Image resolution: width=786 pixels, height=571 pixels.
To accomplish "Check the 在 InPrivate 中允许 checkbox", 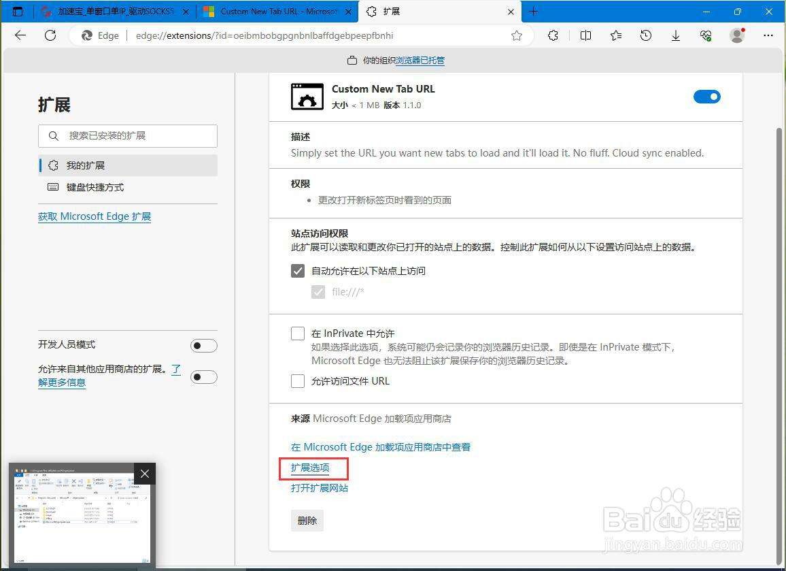I will point(297,333).
